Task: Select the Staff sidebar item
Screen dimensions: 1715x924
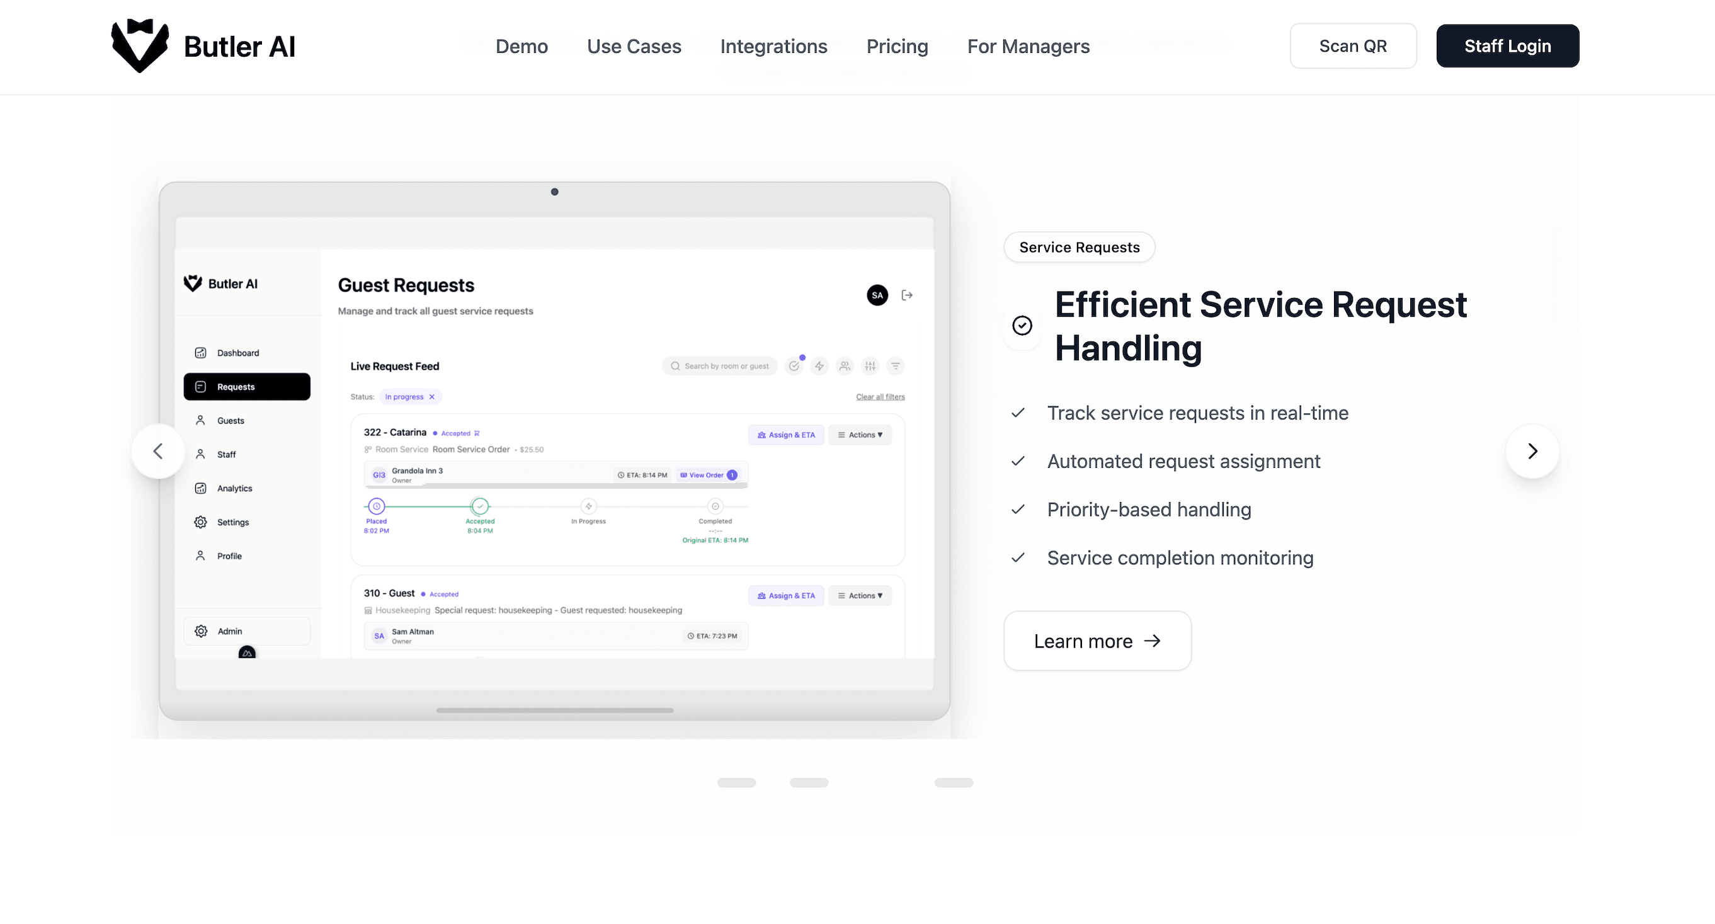Action: coord(226,454)
